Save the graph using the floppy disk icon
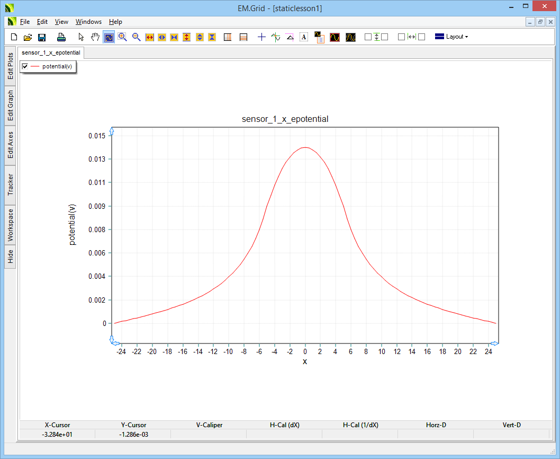Image resolution: width=560 pixels, height=459 pixels. point(42,37)
